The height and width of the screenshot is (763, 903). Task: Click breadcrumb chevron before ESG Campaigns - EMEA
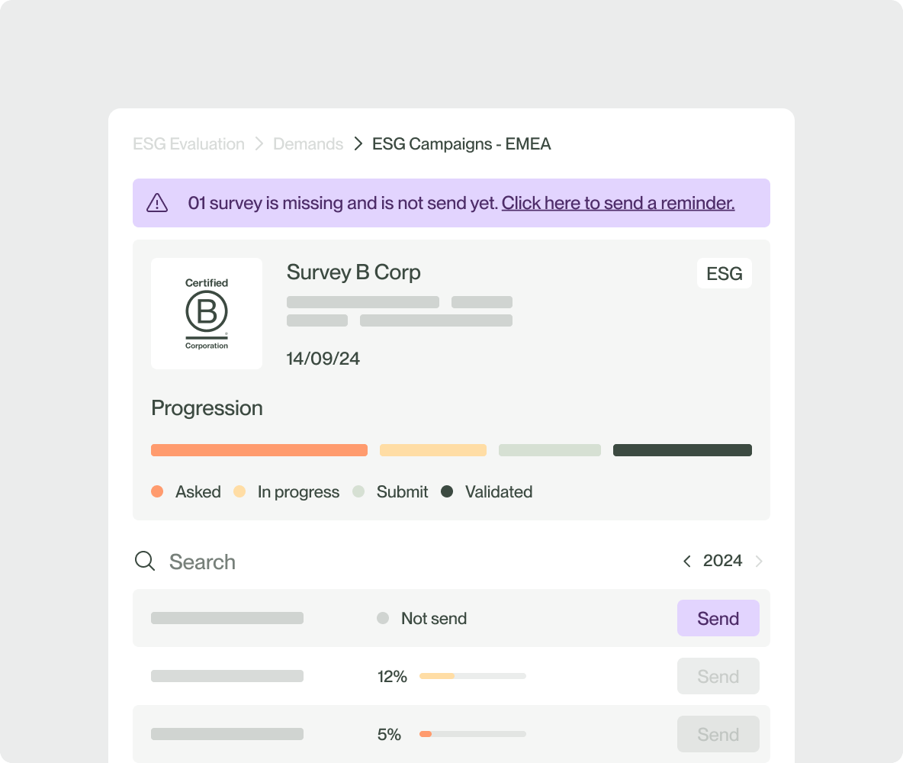[358, 144]
